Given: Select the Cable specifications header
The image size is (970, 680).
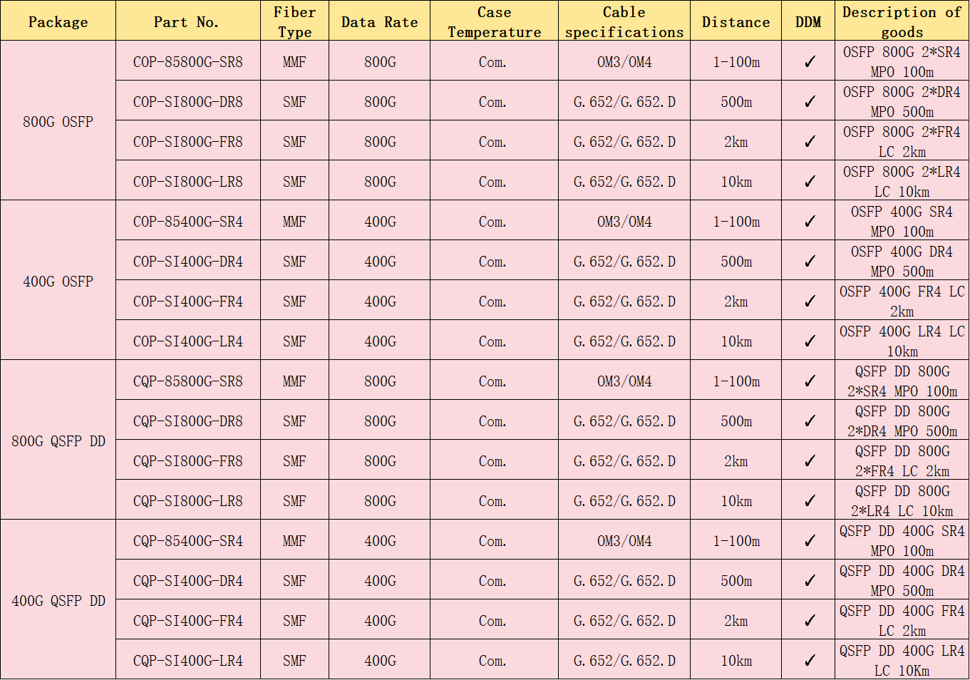Looking at the screenshot, I should pos(624,21).
